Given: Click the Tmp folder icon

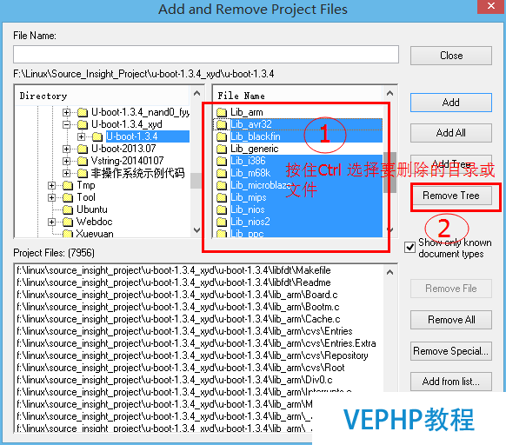Looking at the screenshot, I should (x=68, y=185).
